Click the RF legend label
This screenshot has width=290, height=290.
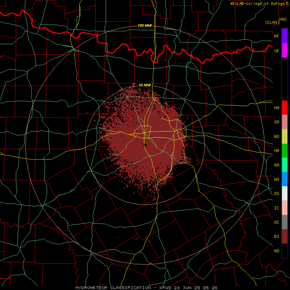276,36
